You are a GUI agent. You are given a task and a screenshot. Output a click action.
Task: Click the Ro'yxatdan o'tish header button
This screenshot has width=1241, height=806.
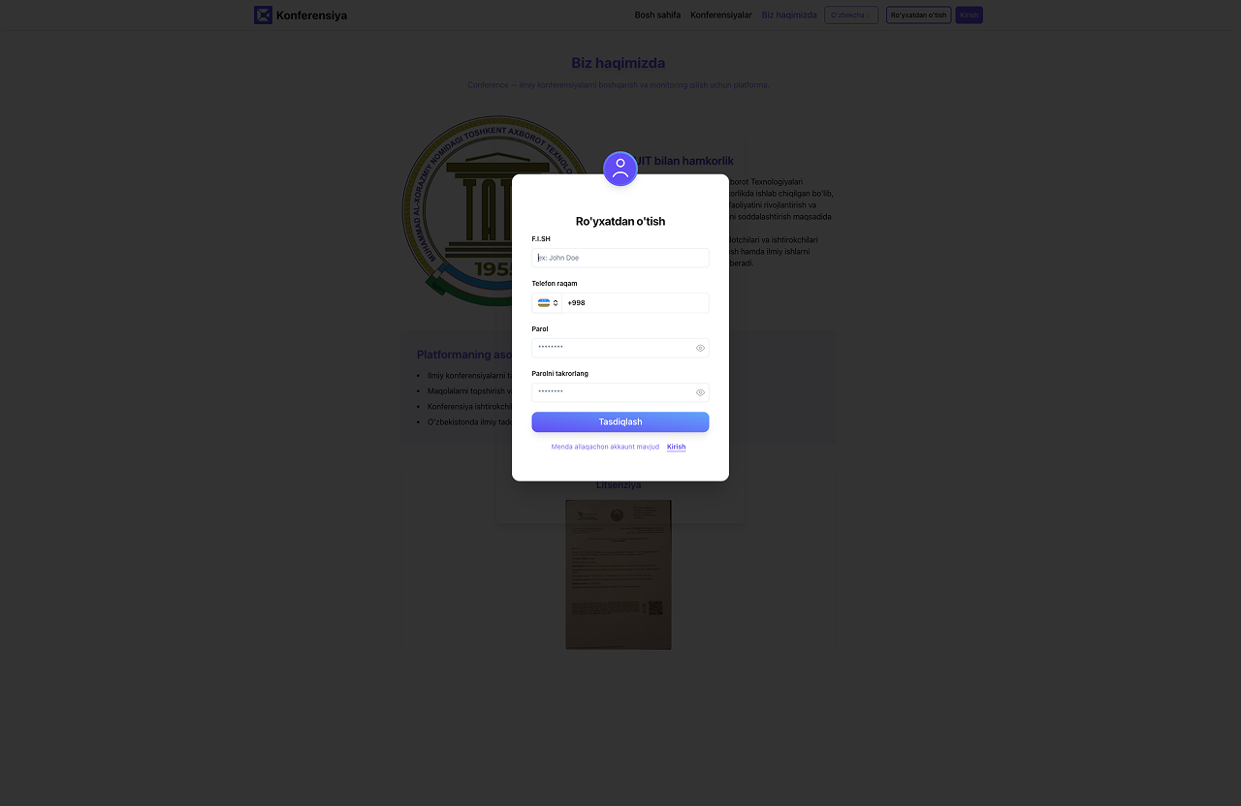[918, 15]
